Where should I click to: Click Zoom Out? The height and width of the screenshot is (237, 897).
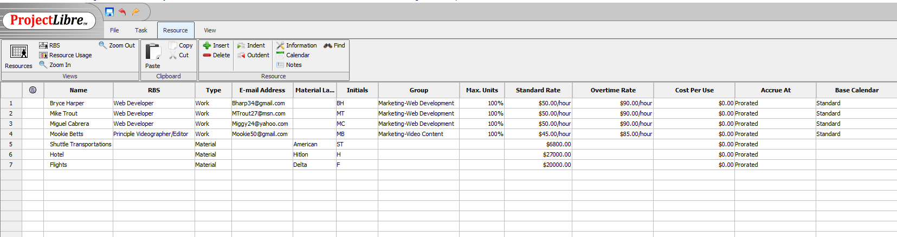tap(117, 45)
